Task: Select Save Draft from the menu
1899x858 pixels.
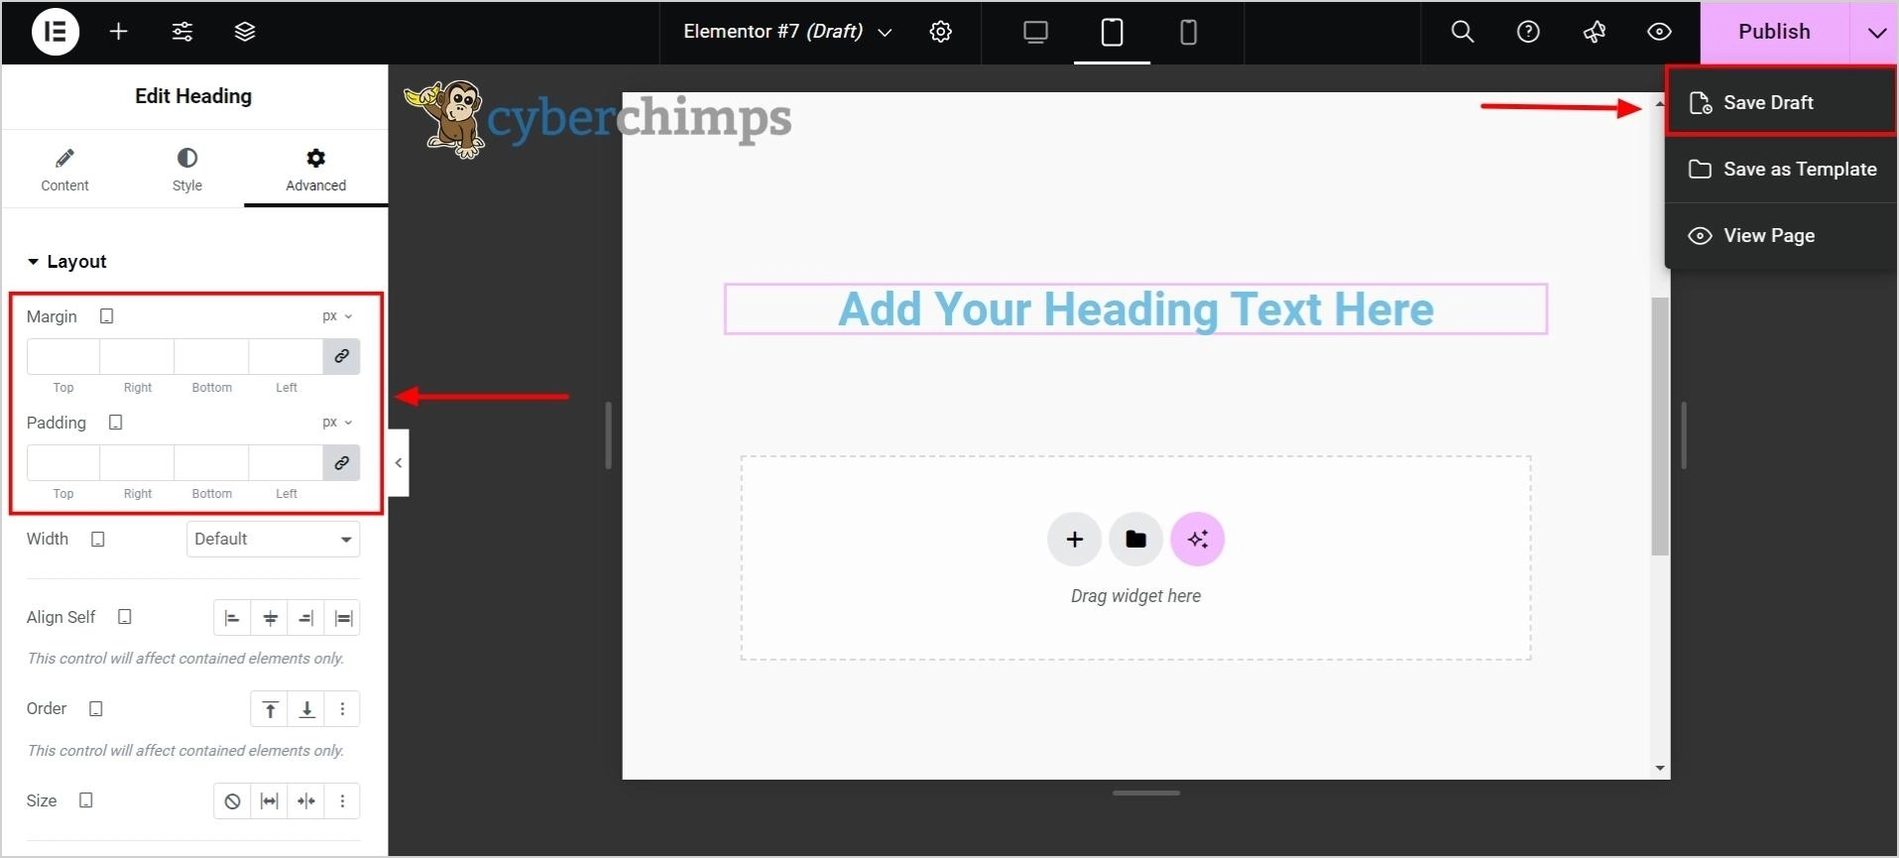Action: pyautogui.click(x=1781, y=102)
